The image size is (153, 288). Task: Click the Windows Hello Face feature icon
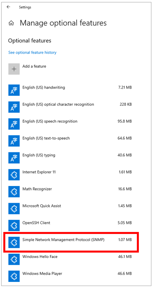click(x=14, y=259)
